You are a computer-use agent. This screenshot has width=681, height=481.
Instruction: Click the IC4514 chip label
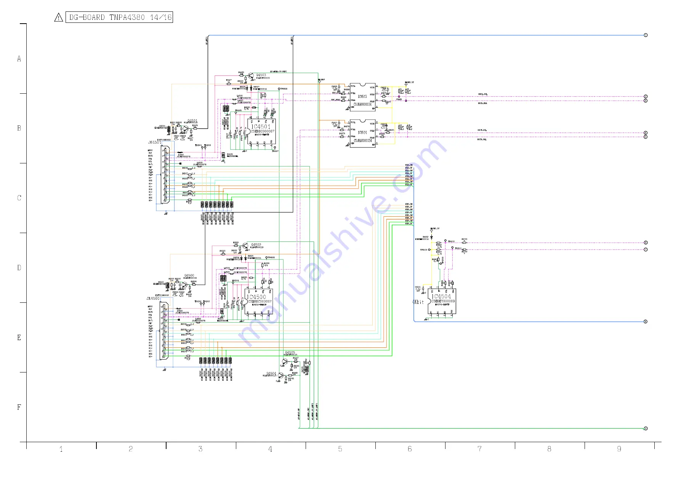click(x=362, y=133)
